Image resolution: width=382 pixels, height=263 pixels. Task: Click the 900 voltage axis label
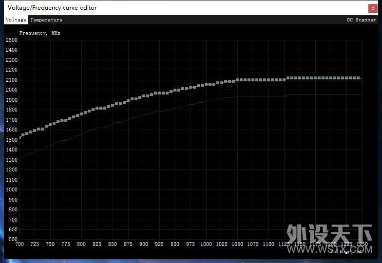pos(144,244)
